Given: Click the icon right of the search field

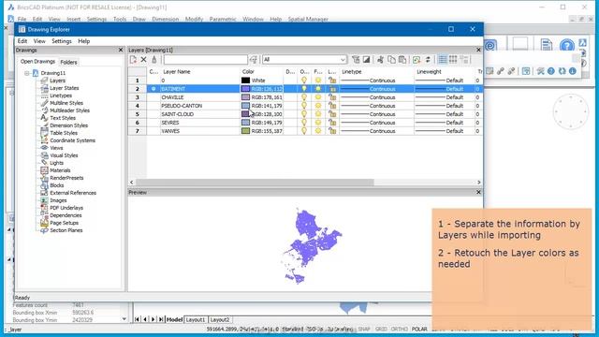Looking at the screenshot, I should (254, 60).
